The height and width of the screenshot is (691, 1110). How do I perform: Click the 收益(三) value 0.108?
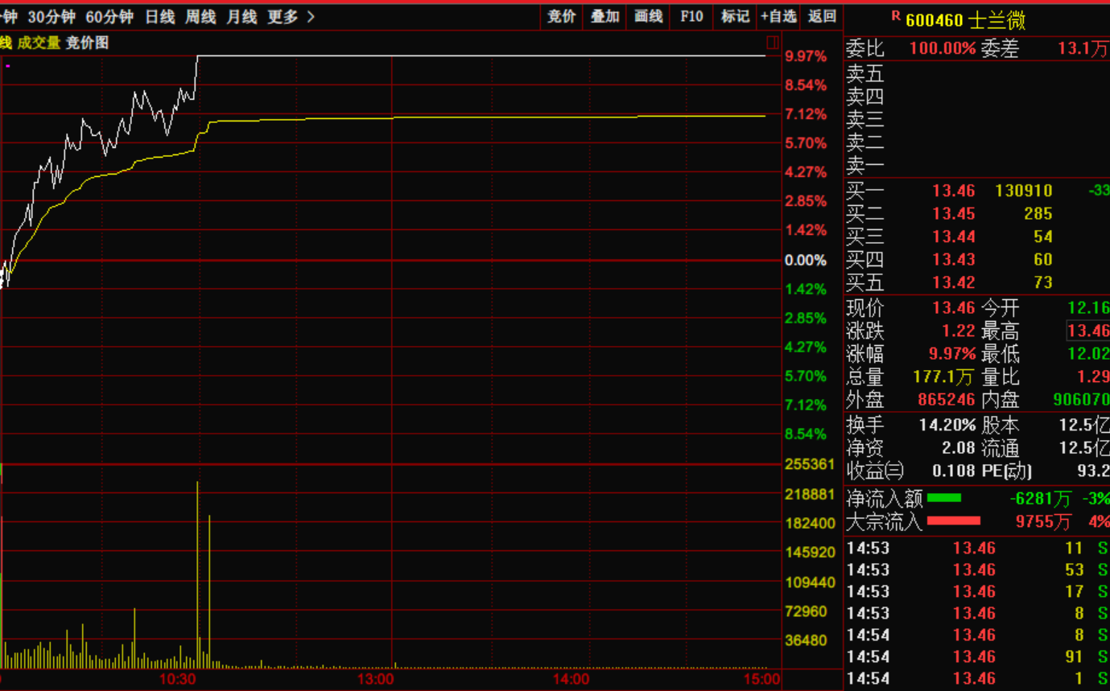tap(954, 471)
